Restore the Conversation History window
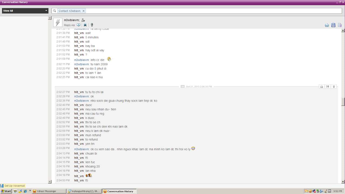The image size is (345, 194). (340, 2)
